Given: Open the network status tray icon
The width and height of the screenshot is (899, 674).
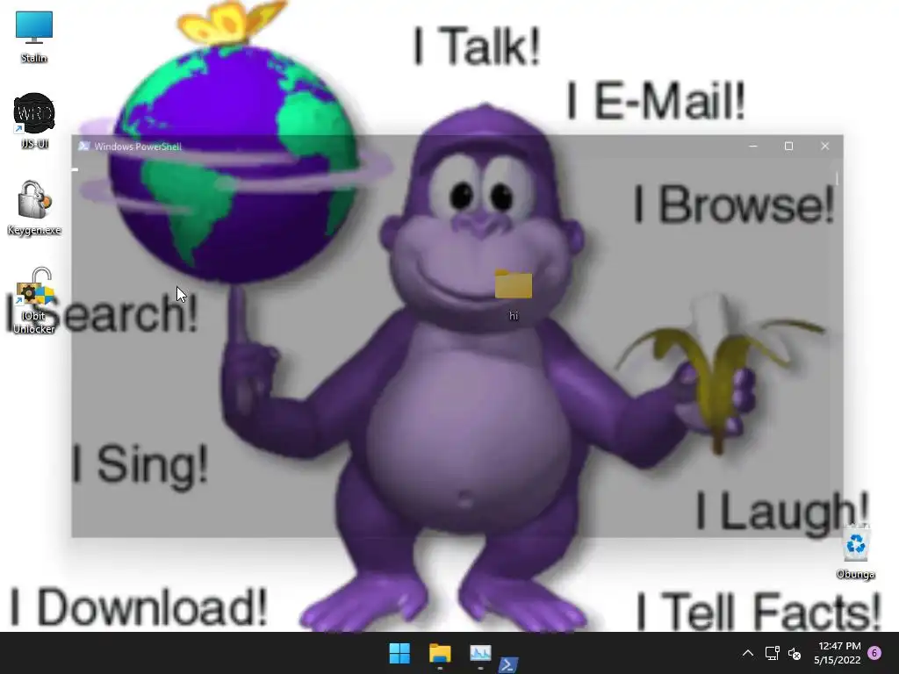Looking at the screenshot, I should (x=772, y=653).
